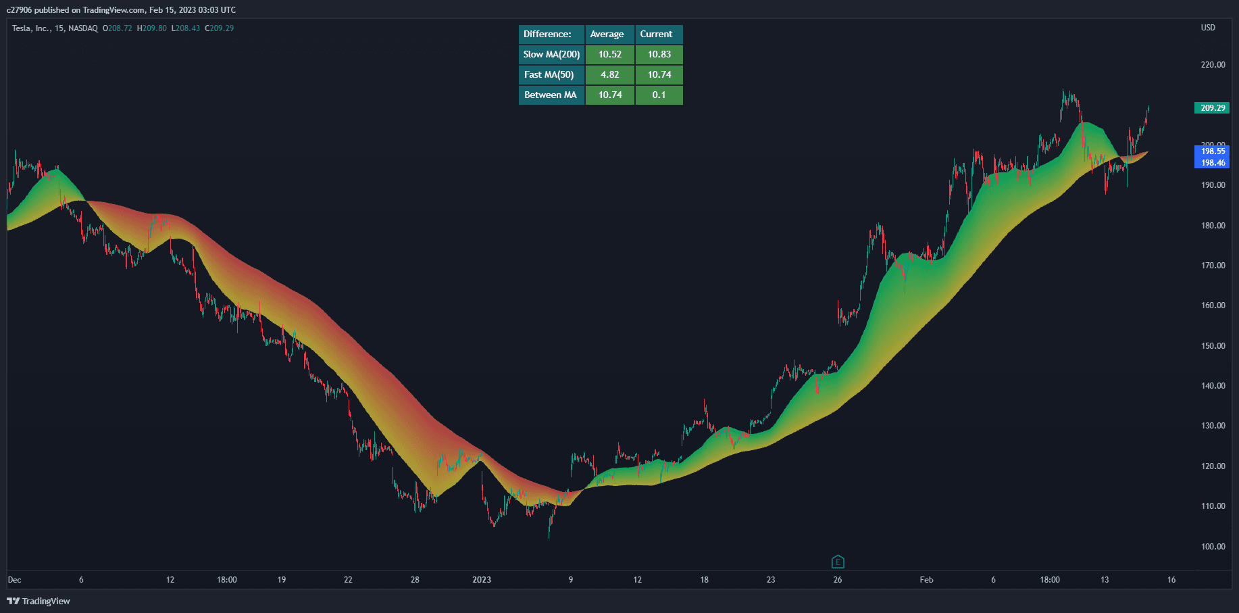Screen dimensions: 1239x613
Task: Click the TradingView logo at bottom left
Action: pos(39,601)
